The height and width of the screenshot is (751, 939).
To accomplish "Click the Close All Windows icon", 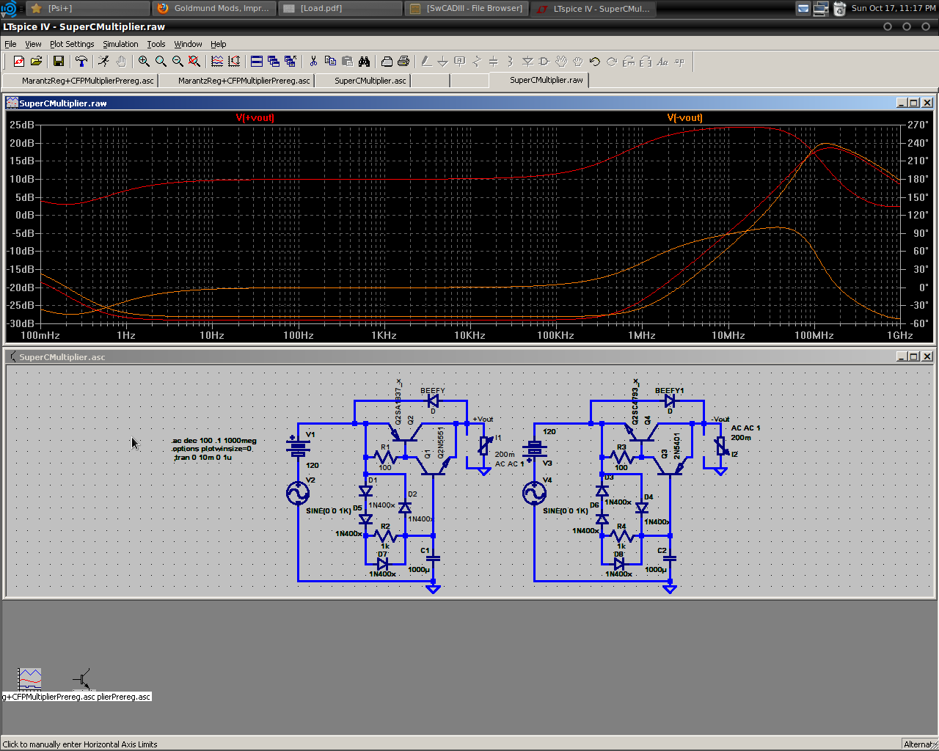I will (x=291, y=62).
